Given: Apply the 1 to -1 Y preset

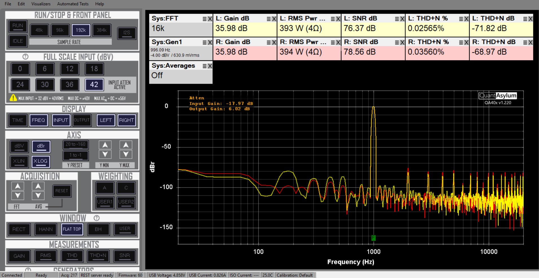Looking at the screenshot, I should (x=76, y=155).
